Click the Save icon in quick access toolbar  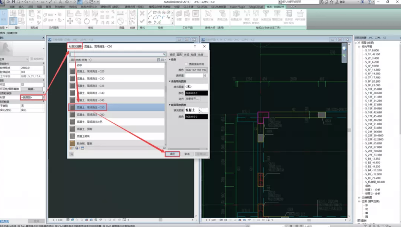click(x=13, y=2)
